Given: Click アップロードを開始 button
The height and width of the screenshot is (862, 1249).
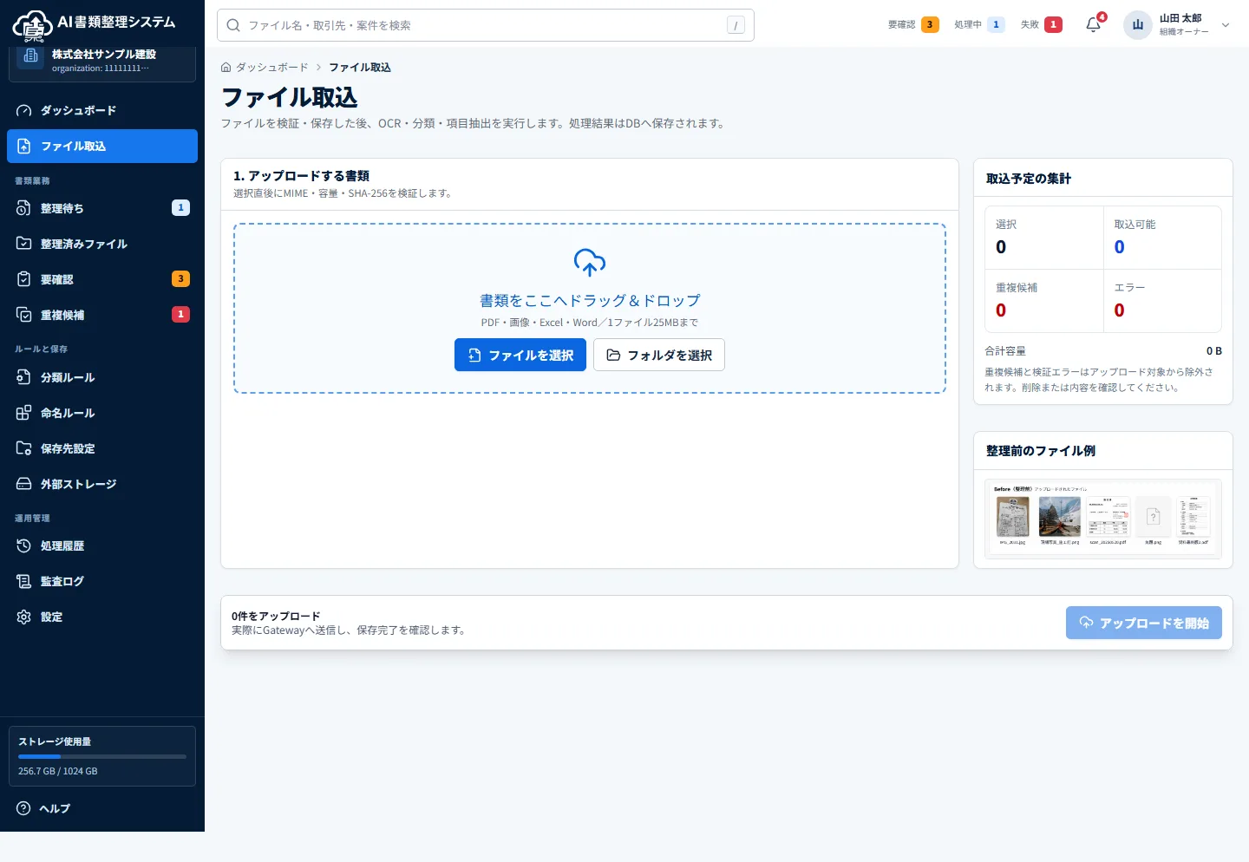Looking at the screenshot, I should pos(1144,623).
